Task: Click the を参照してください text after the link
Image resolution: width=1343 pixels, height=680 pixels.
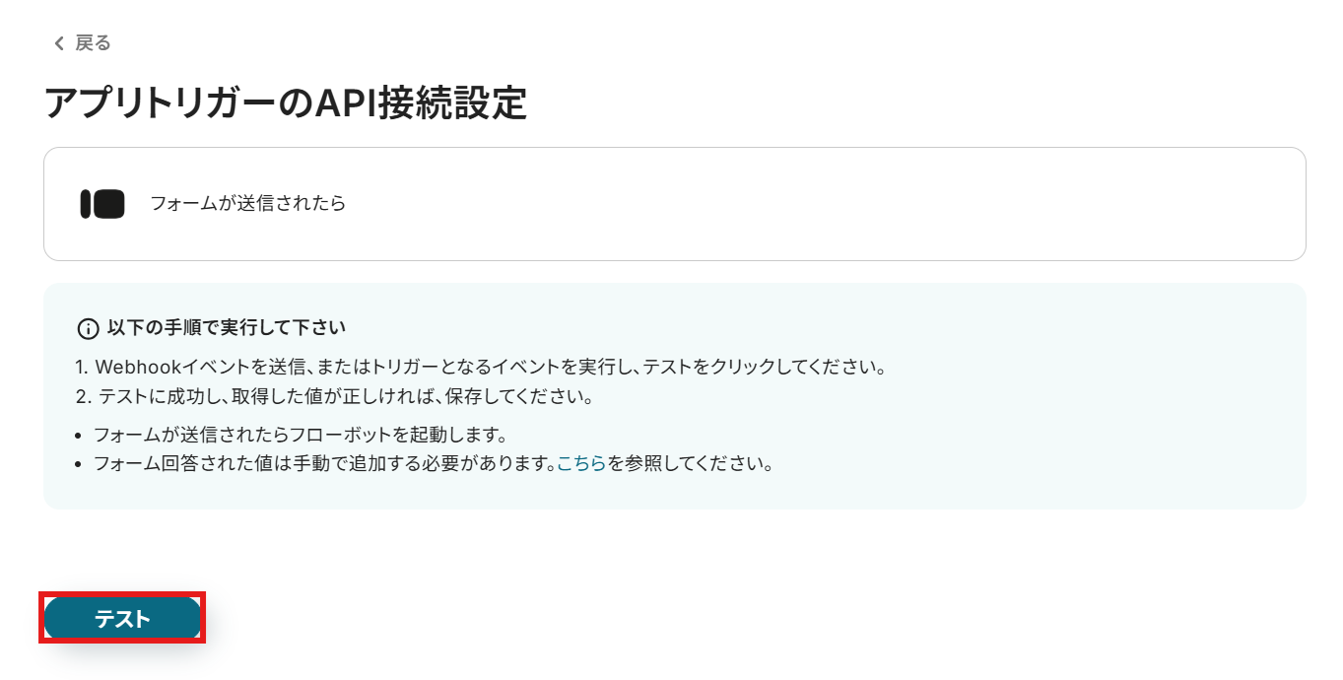Action: click(x=690, y=463)
